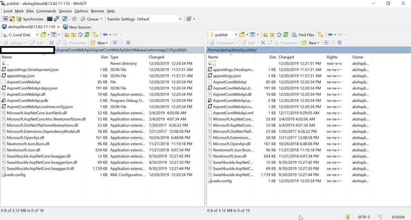Click the lock encryption status icon

pyautogui.click(x=347, y=217)
